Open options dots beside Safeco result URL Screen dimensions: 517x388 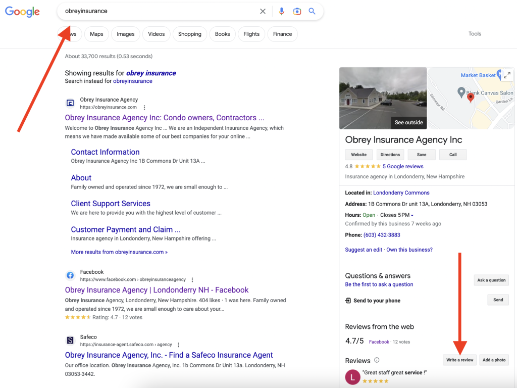click(x=178, y=345)
